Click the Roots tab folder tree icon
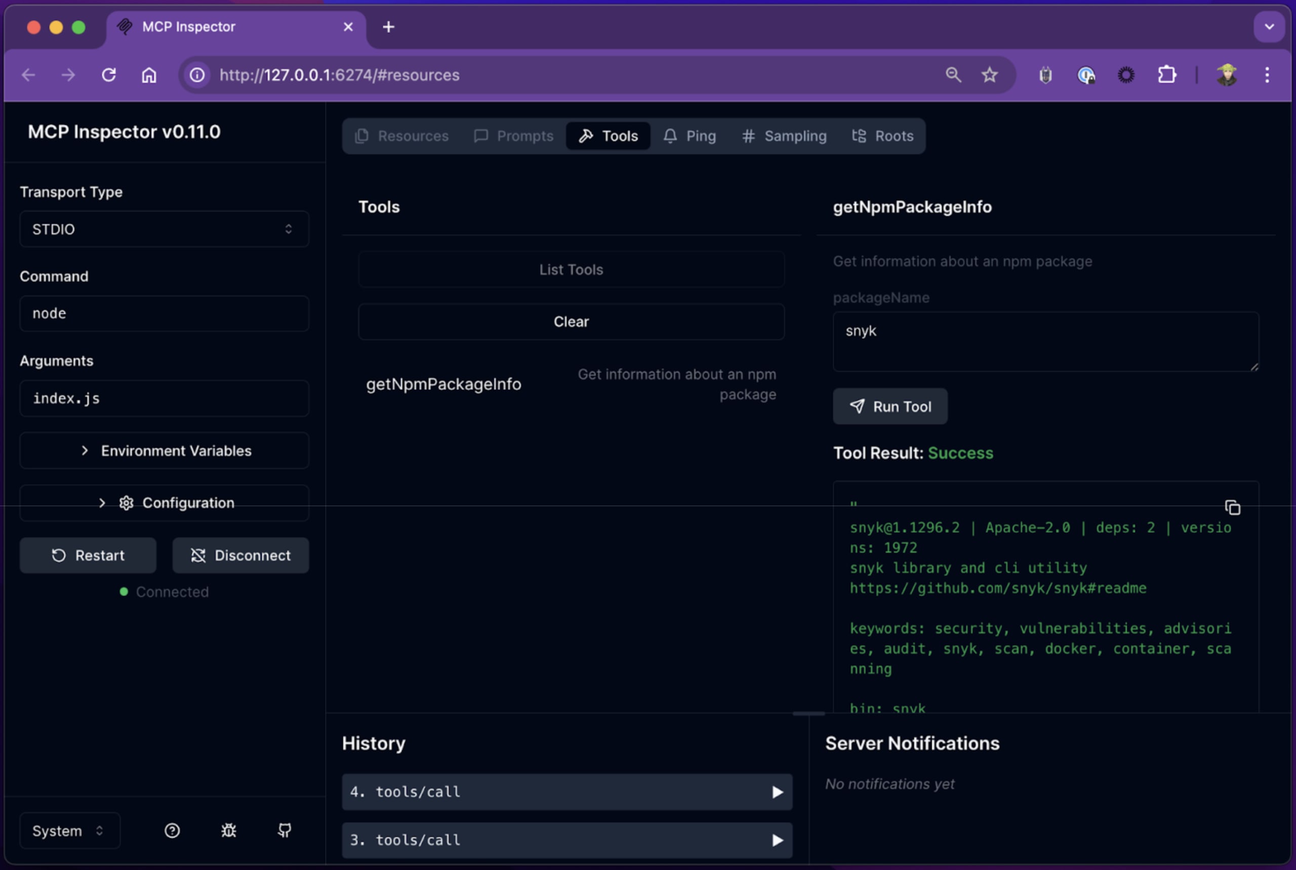1296x870 pixels. tap(859, 136)
